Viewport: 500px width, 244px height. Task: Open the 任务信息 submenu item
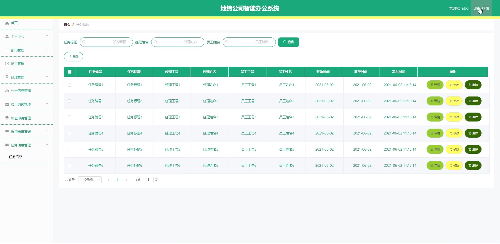click(16, 157)
